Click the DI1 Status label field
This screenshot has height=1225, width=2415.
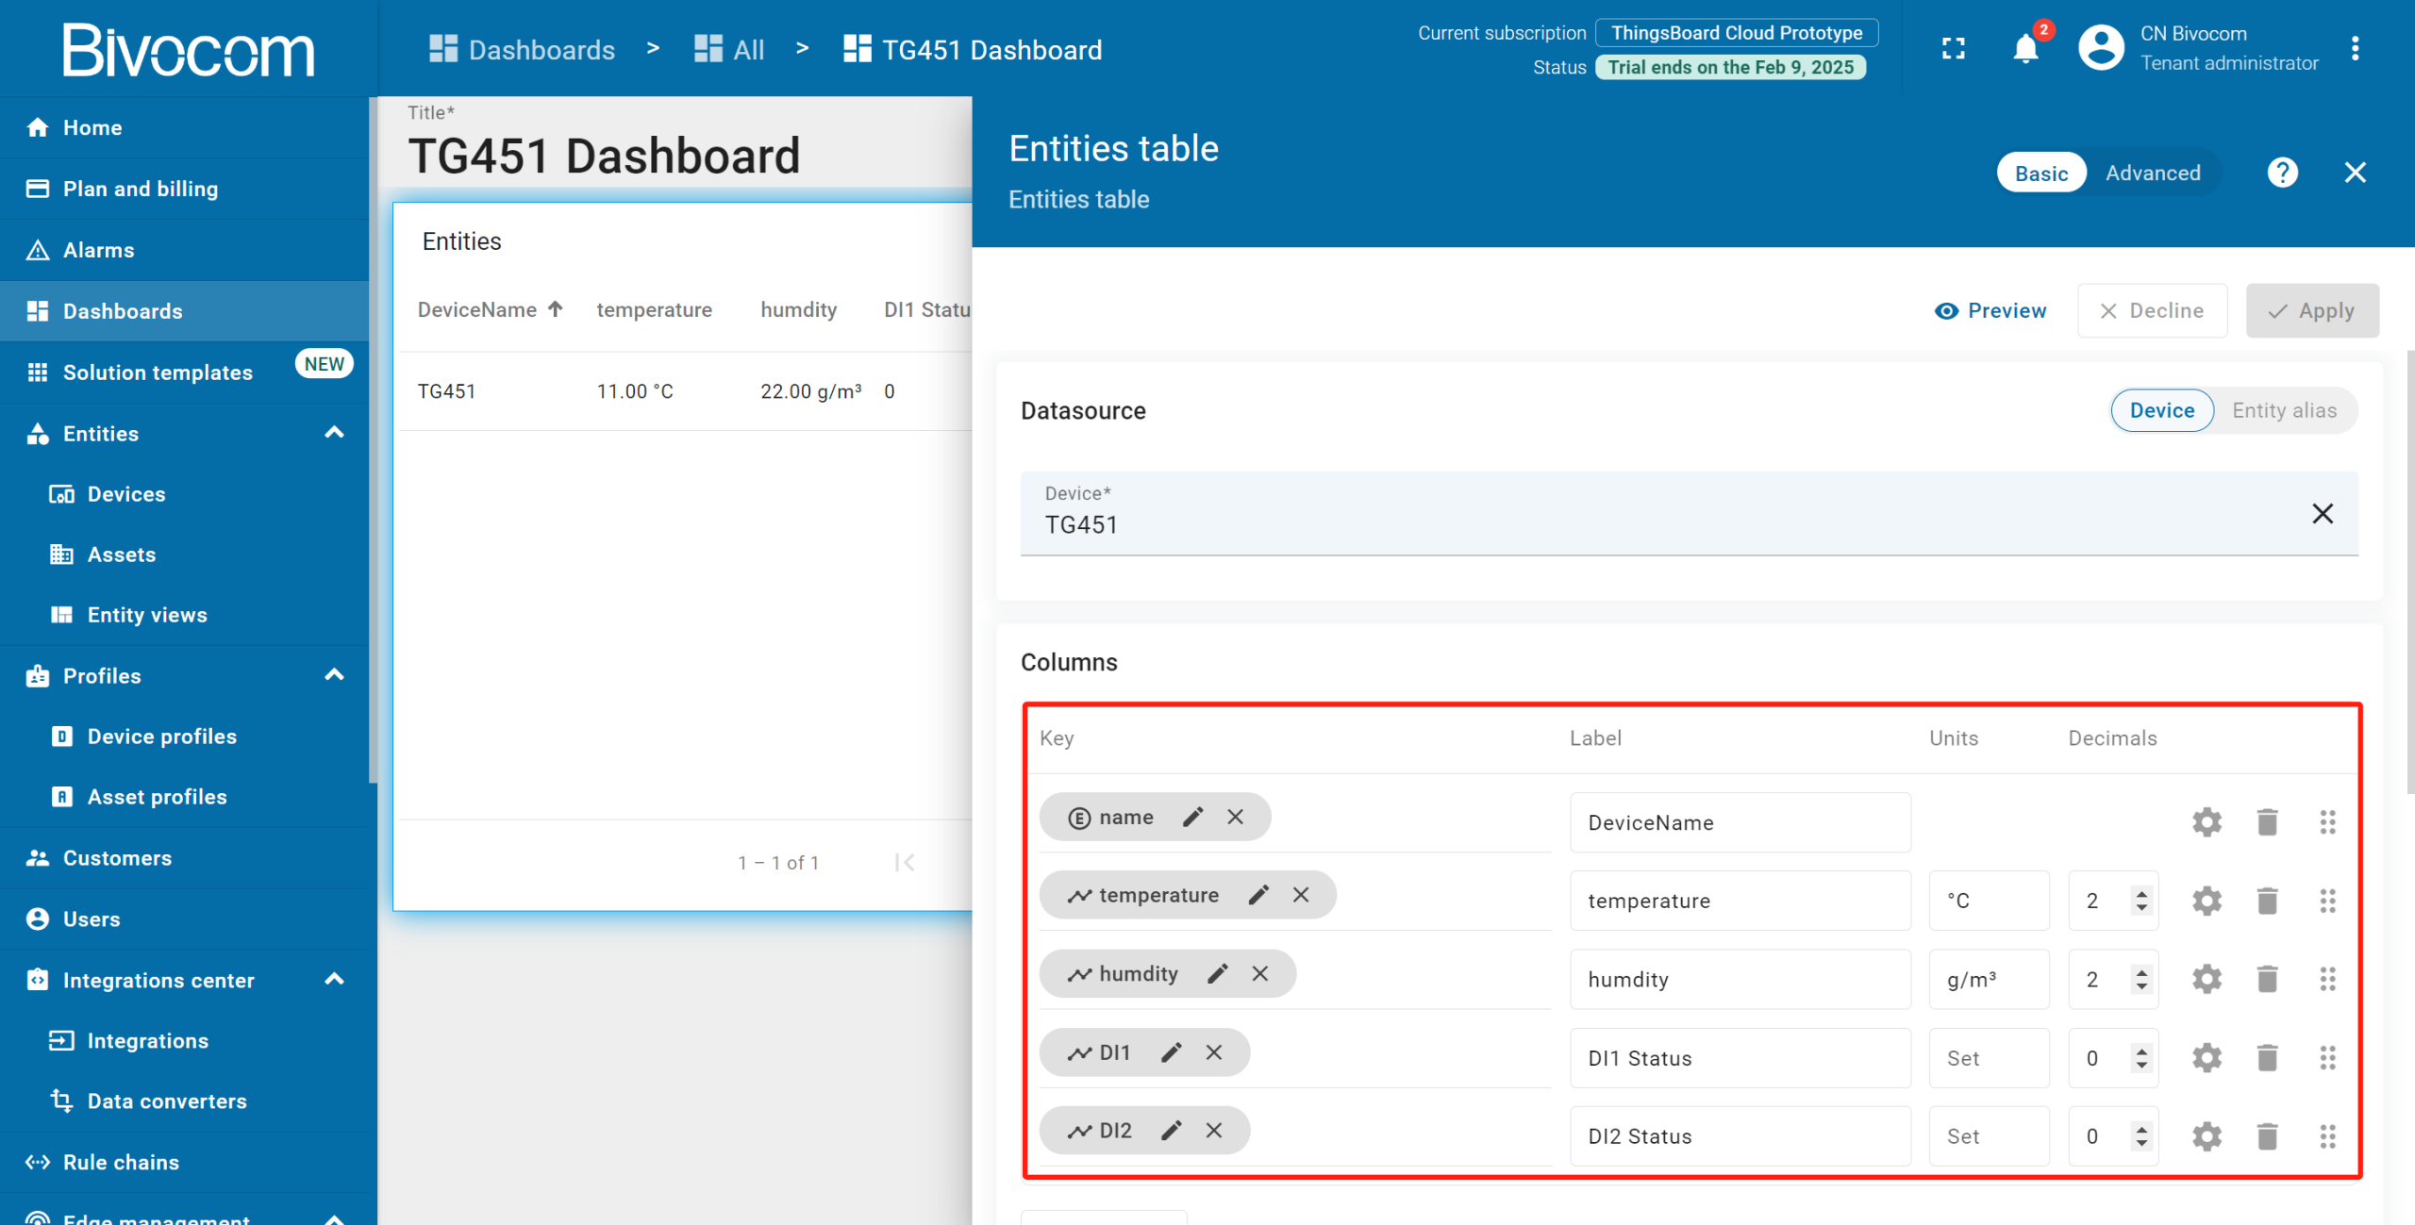[x=1740, y=1058]
